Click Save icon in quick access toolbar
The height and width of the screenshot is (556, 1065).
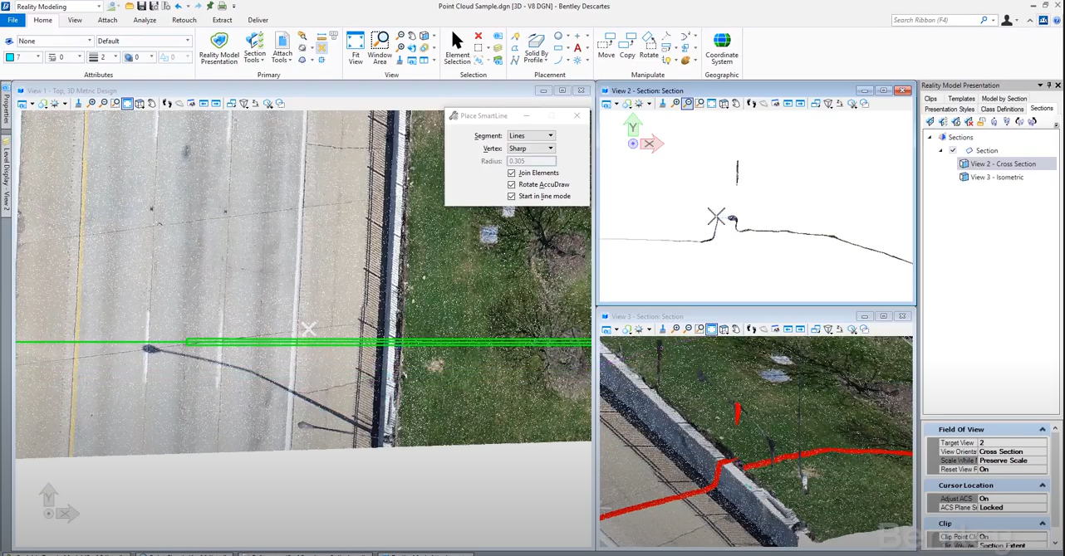tap(142, 7)
